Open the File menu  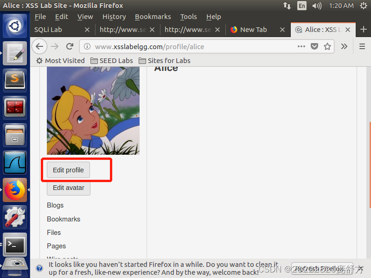pos(40,17)
